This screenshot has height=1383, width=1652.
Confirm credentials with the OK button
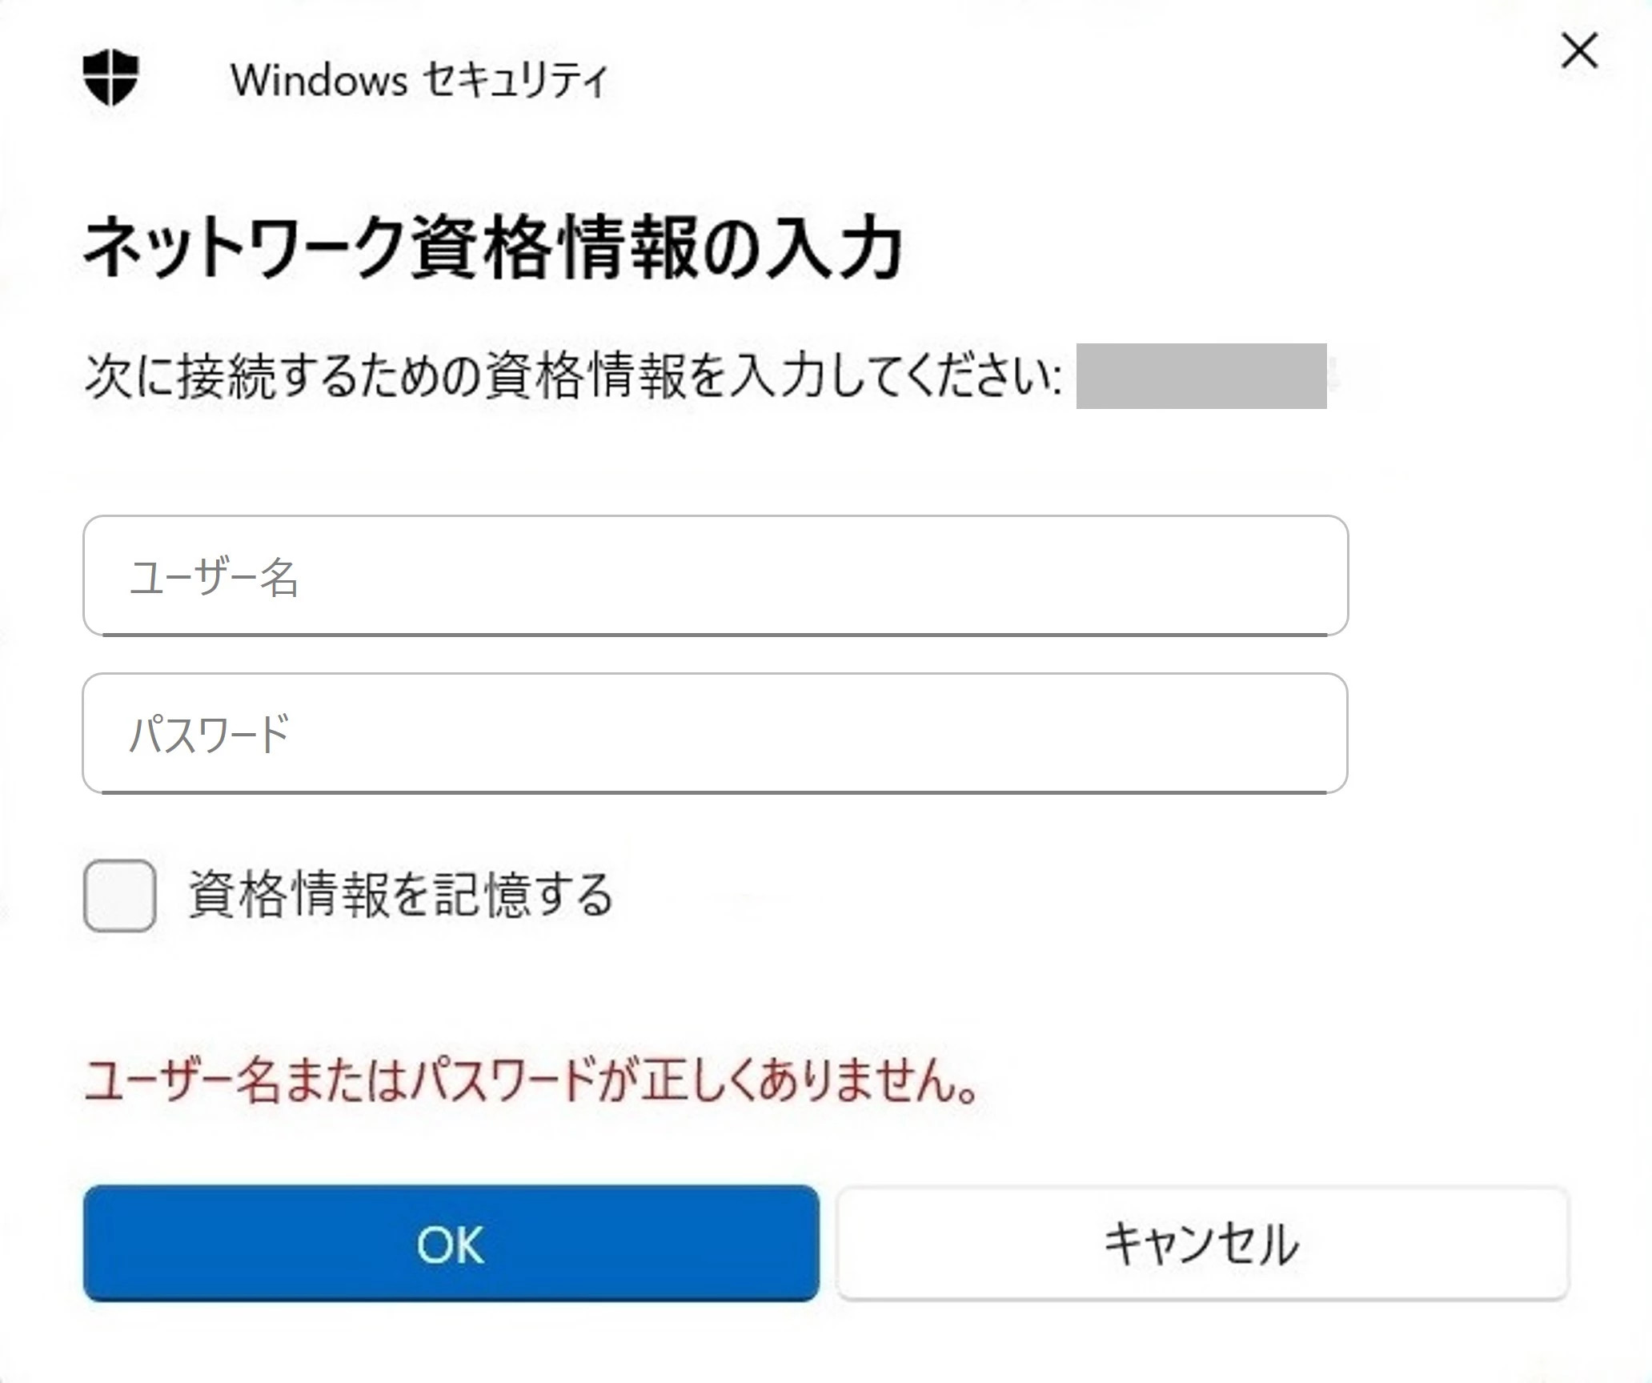[451, 1243]
